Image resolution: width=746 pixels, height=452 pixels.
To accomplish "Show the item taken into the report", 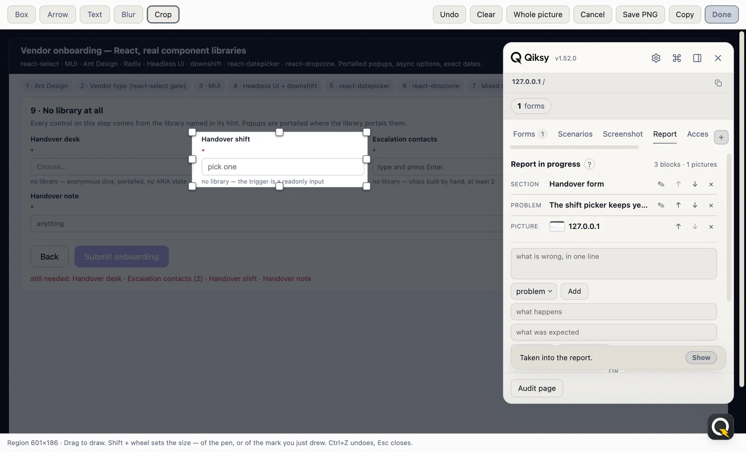I will click(701, 358).
